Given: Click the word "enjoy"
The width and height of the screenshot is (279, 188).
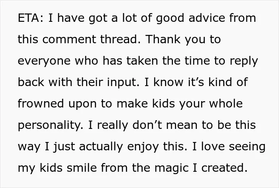Looking at the screenshot, I should click(x=143, y=147).
